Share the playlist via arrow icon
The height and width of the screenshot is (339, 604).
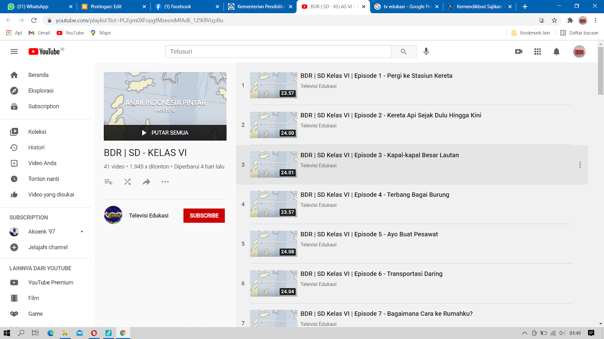point(146,182)
